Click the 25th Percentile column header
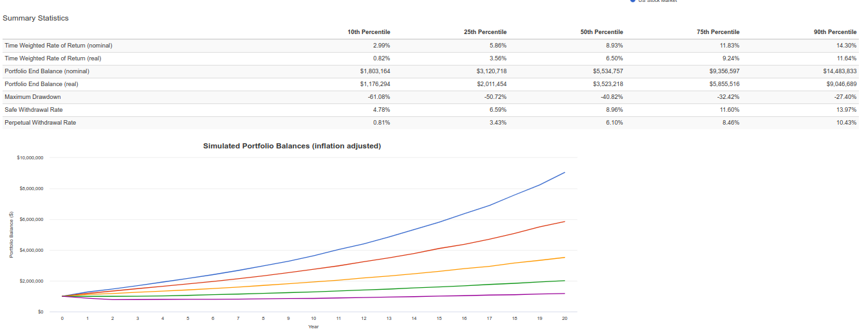The height and width of the screenshot is (336, 864). coord(484,32)
